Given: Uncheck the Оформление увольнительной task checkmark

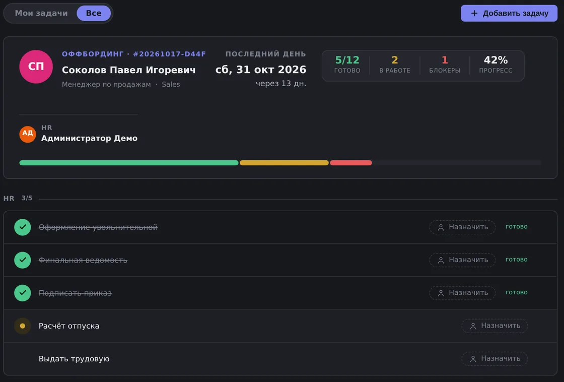Looking at the screenshot, I should pyautogui.click(x=22, y=227).
